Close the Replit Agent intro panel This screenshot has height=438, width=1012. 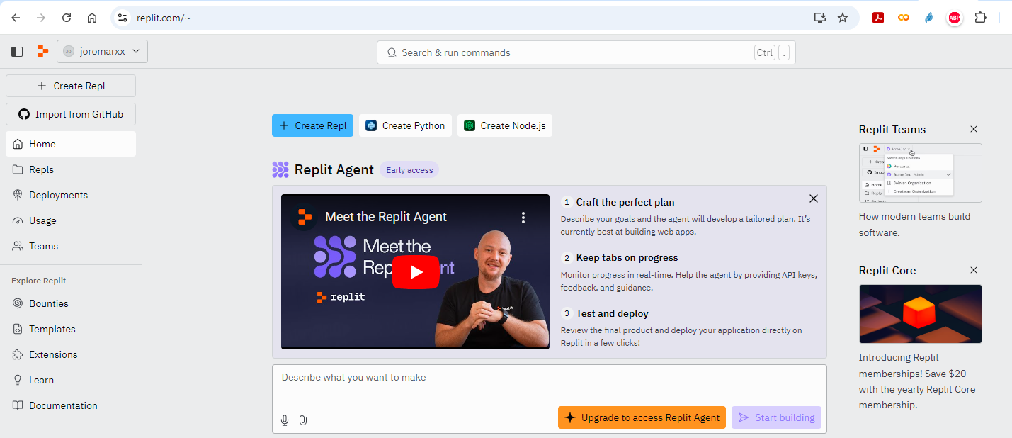(814, 198)
